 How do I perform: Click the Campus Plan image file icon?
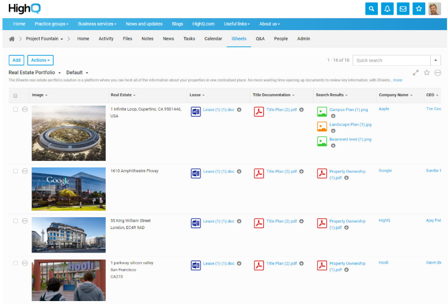[x=322, y=112]
